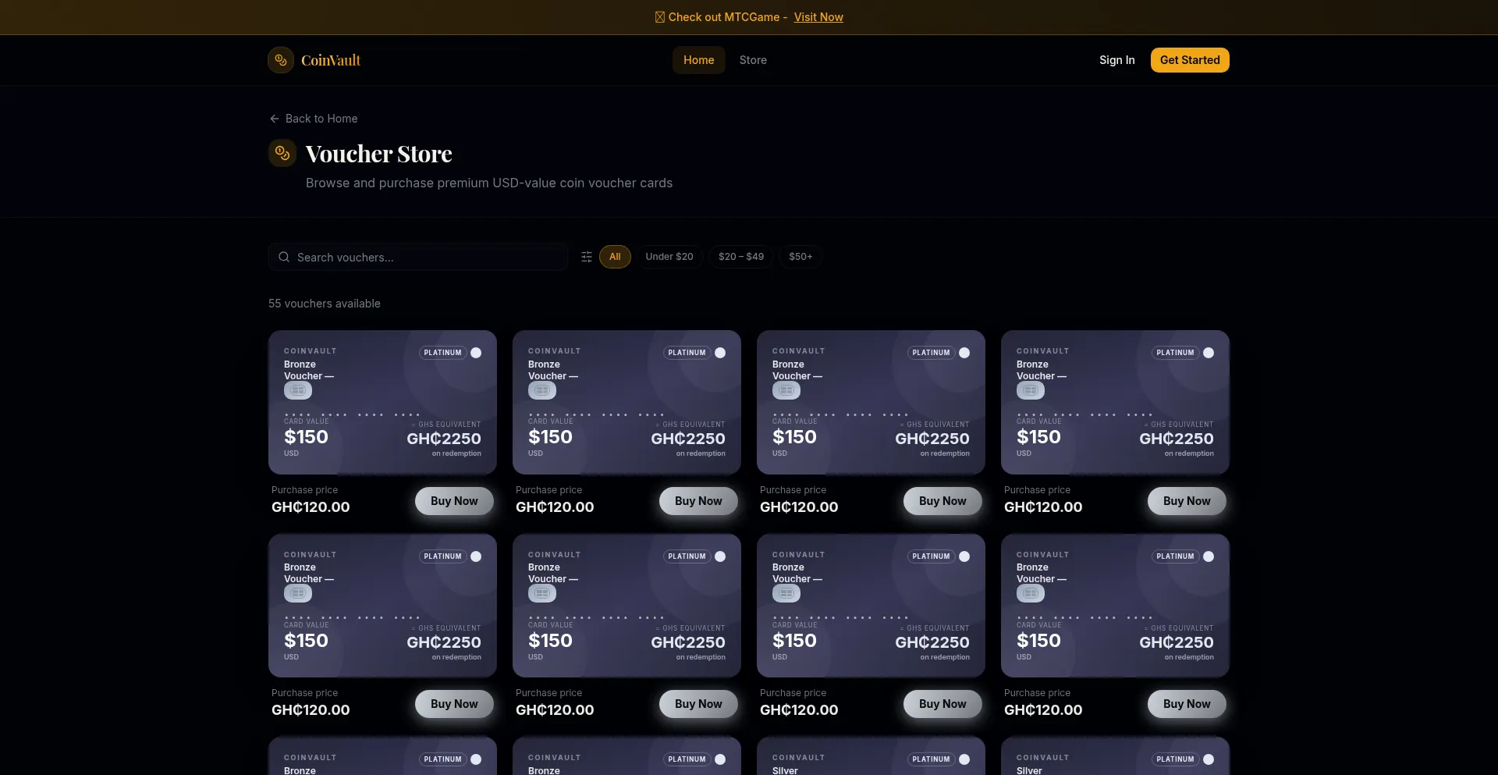1498x775 pixels.
Task: Click the CoinVault brand name
Action: pyautogui.click(x=331, y=60)
